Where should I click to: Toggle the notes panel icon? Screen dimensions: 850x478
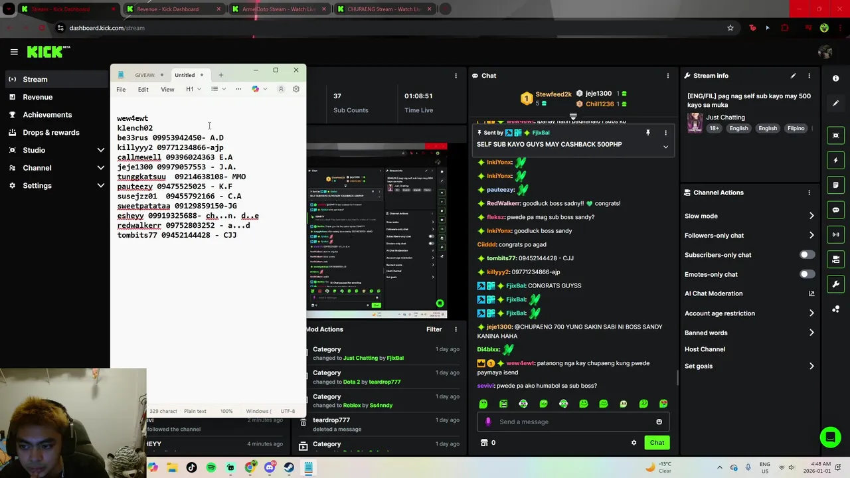pyautogui.click(x=836, y=185)
